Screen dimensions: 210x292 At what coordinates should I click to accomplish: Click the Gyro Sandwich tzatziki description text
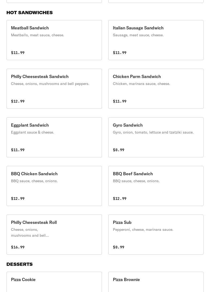(153, 132)
